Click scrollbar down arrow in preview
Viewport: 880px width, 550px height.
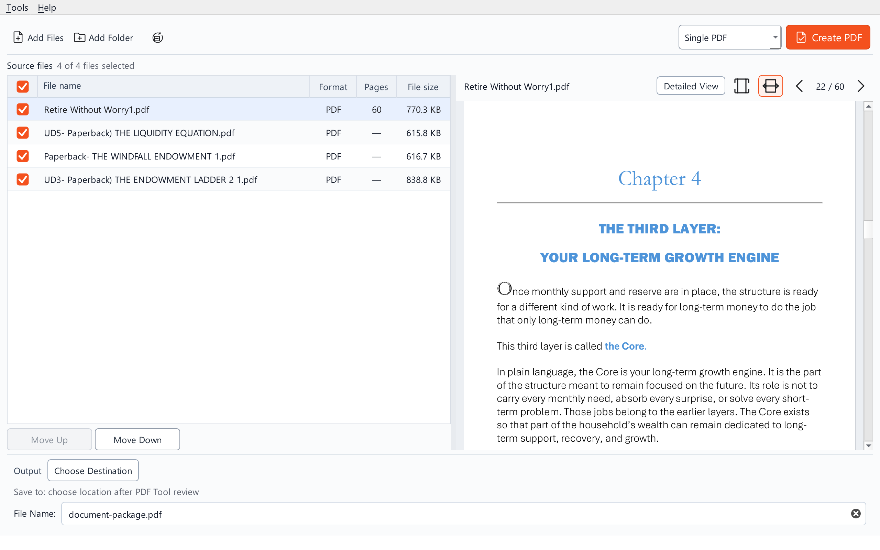pyautogui.click(x=869, y=445)
